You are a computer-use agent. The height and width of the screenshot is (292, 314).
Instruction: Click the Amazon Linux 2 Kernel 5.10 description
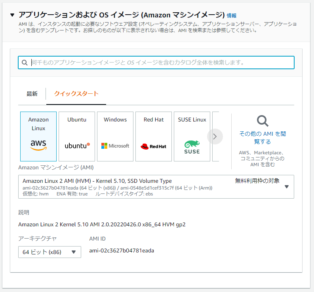[x=102, y=224]
